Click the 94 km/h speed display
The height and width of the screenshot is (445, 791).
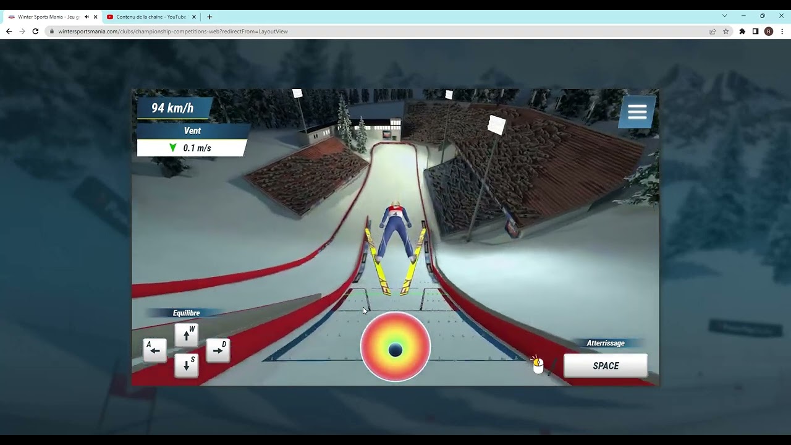tap(173, 108)
